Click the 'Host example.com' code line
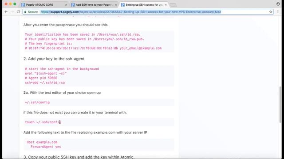The image size is (284, 159). click(42, 142)
